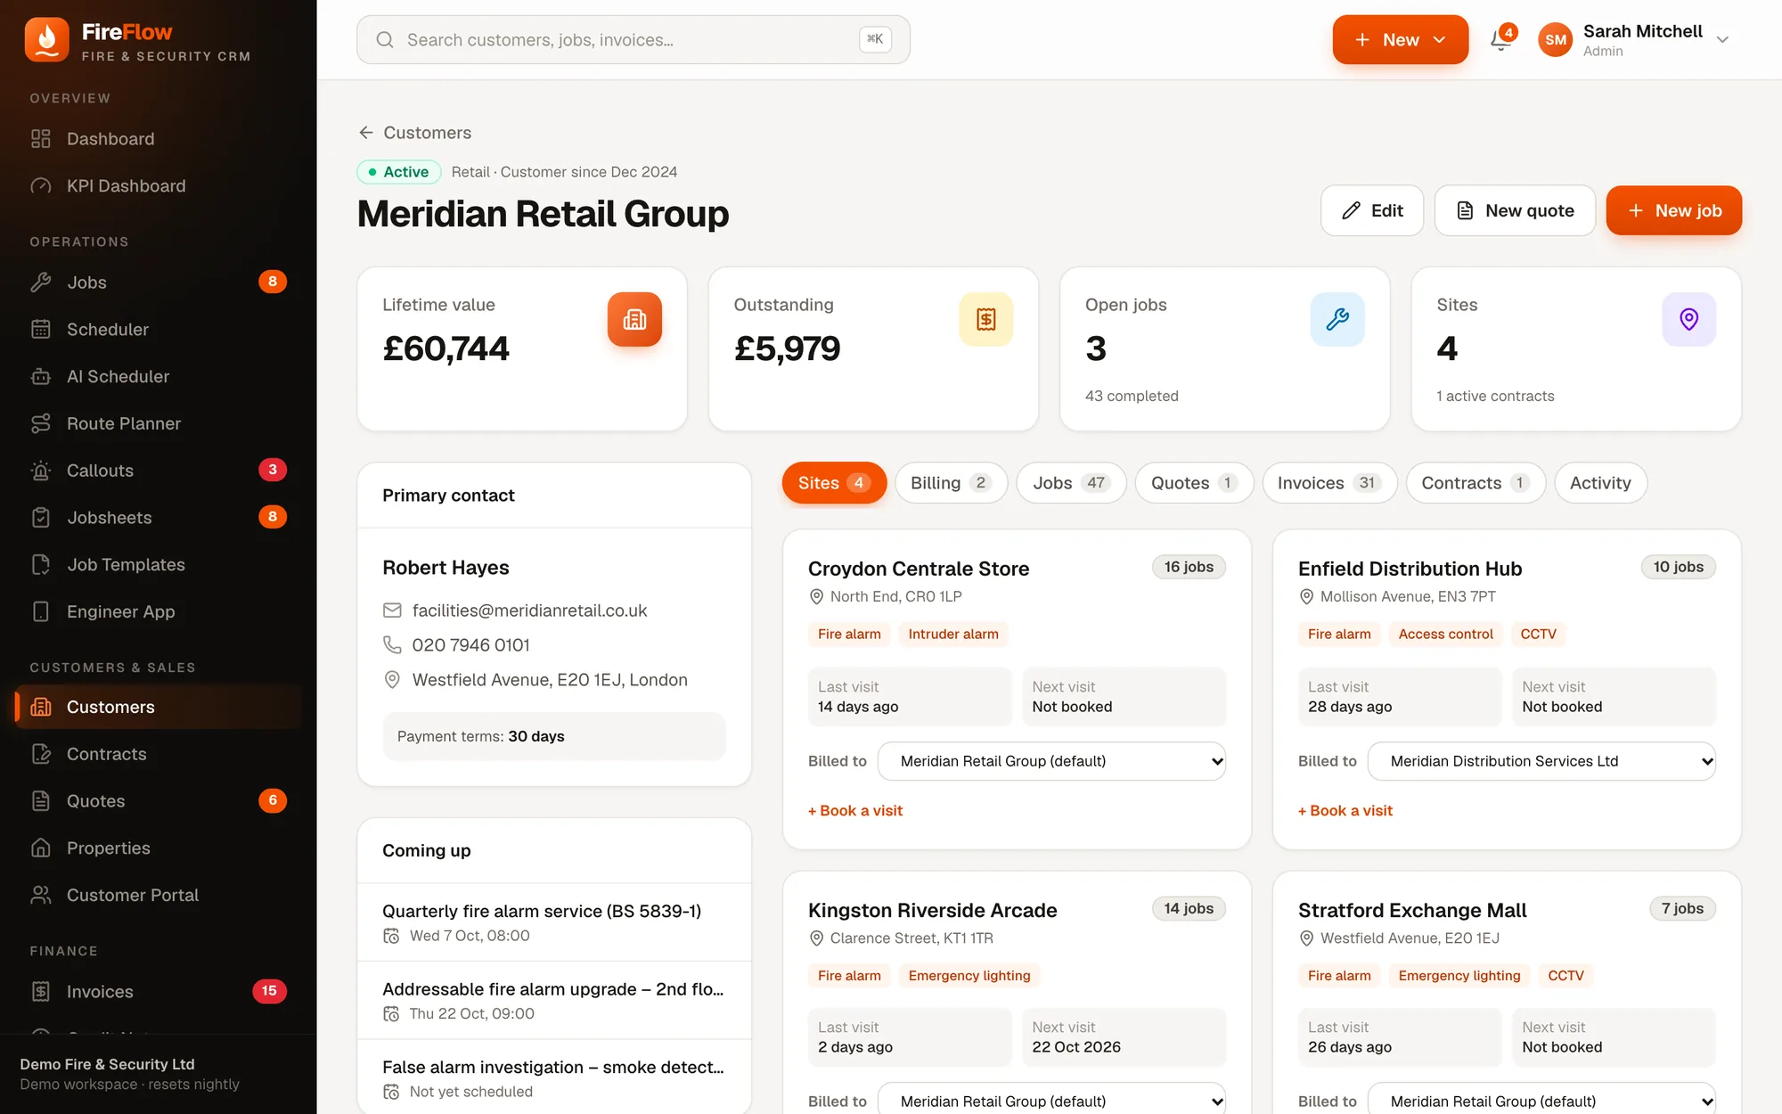
Task: Book a visit for Croydon Centrale Store
Action: coord(855,811)
